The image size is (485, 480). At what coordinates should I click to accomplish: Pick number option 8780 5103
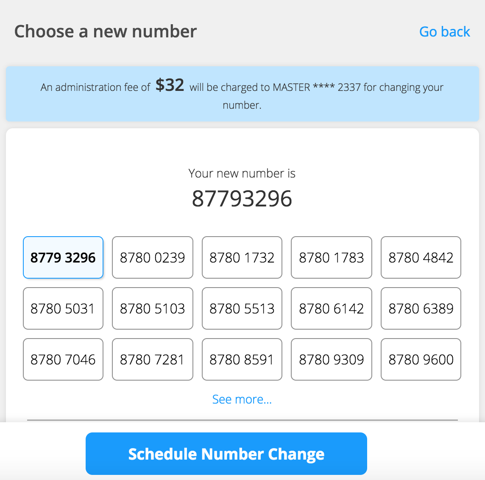(153, 308)
